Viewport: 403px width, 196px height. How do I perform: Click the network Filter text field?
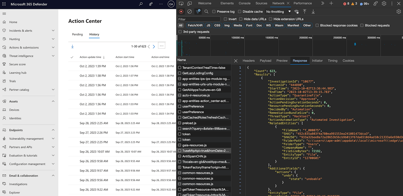[x=199, y=19]
